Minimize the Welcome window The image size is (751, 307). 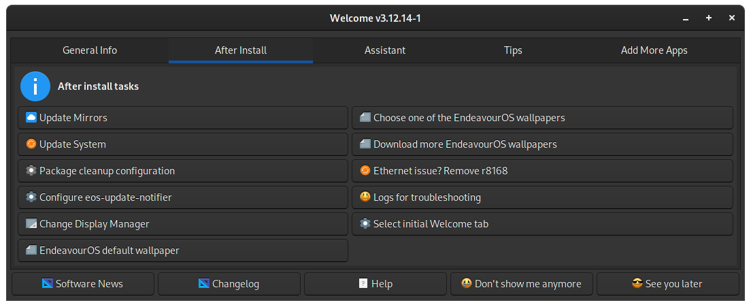(686, 18)
